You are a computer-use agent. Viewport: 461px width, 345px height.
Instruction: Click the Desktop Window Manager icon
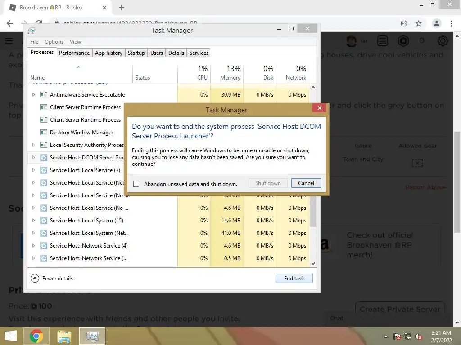[x=44, y=133]
